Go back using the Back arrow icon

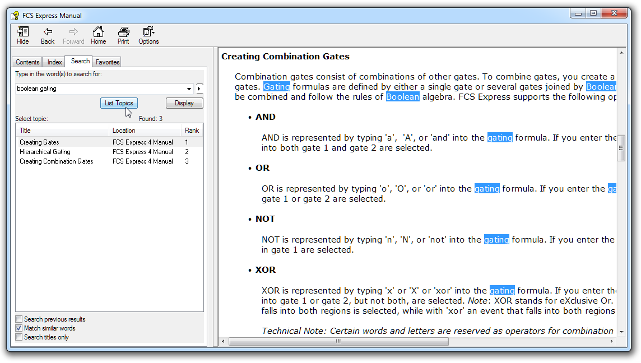point(48,32)
